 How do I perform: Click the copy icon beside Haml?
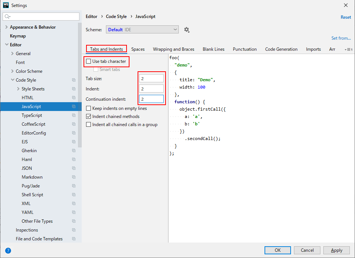coord(74,160)
